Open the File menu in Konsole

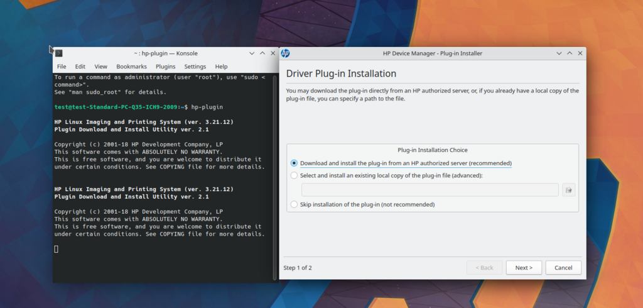pyautogui.click(x=62, y=67)
